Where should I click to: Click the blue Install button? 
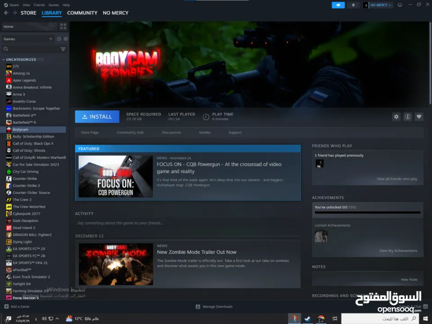pos(97,117)
